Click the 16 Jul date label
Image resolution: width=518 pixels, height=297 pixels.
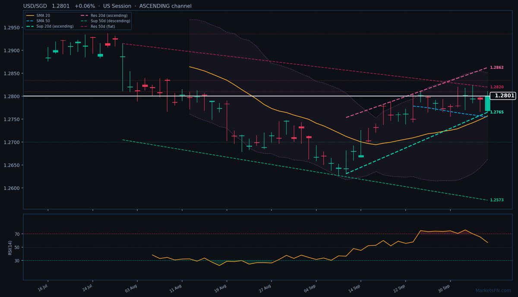[x=42, y=288]
